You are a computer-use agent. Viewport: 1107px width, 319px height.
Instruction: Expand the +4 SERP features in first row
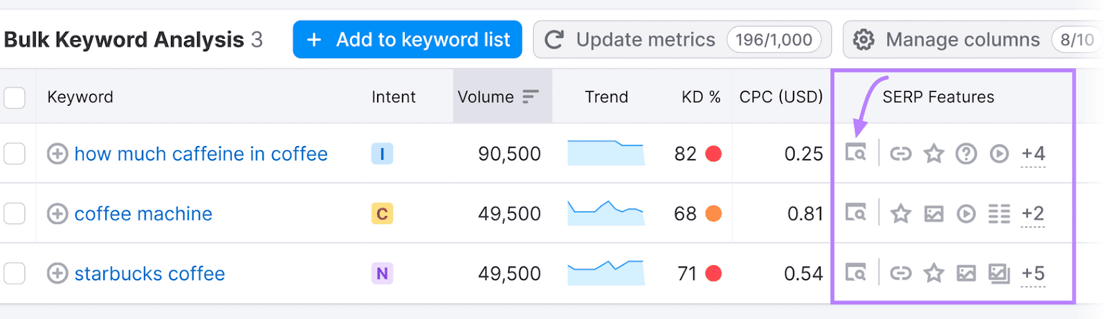[x=1033, y=154]
